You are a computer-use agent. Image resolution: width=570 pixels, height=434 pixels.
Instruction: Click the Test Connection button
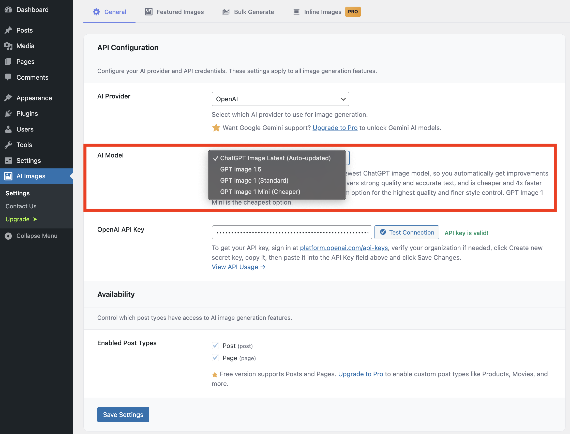[407, 233]
